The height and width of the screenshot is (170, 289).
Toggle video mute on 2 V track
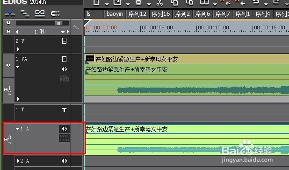[64, 41]
